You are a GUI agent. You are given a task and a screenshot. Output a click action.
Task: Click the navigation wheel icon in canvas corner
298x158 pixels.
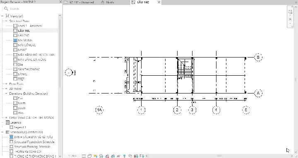coord(290,12)
